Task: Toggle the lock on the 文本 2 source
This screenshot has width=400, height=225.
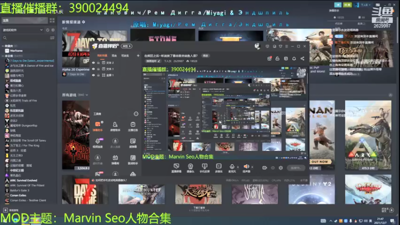Action: 98,62
